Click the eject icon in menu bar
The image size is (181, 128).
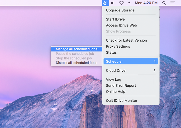point(129,3)
